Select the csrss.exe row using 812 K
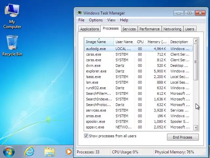210x158 pixels. pos(138,60)
